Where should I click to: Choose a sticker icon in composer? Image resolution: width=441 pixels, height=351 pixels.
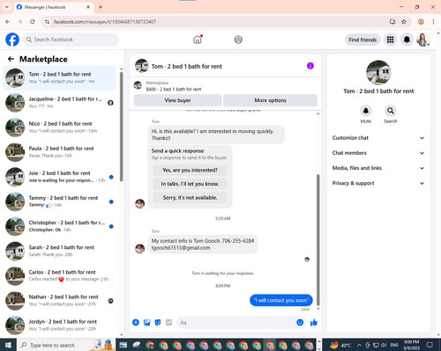pyautogui.click(x=158, y=323)
